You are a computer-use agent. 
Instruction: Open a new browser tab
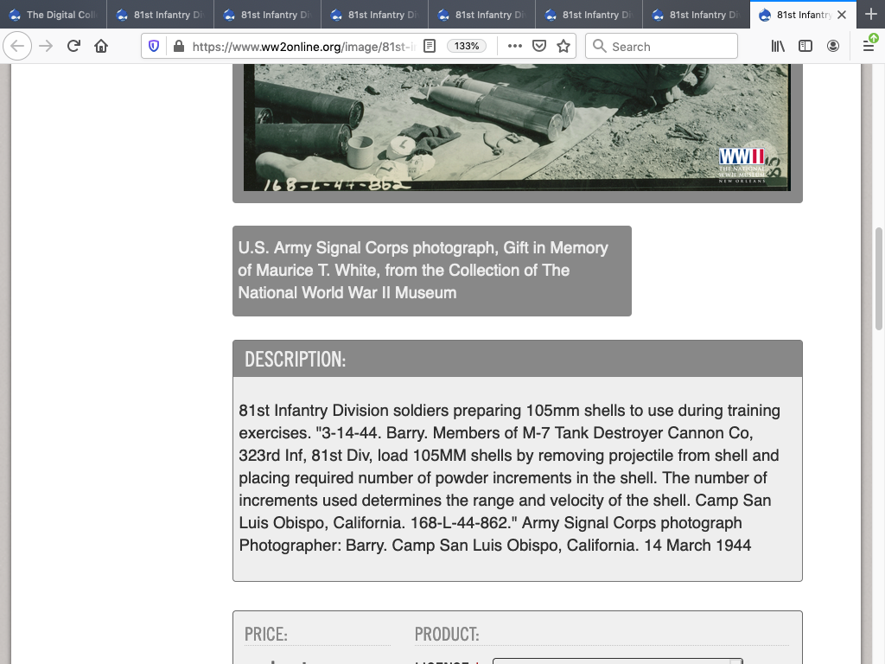tap(870, 15)
